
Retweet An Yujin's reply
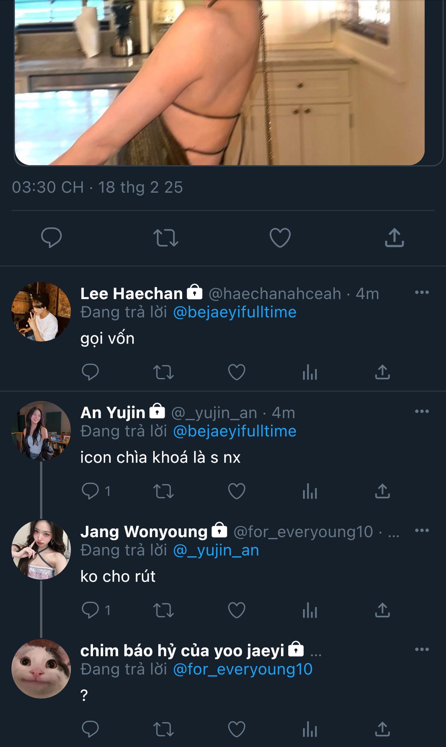pyautogui.click(x=163, y=491)
